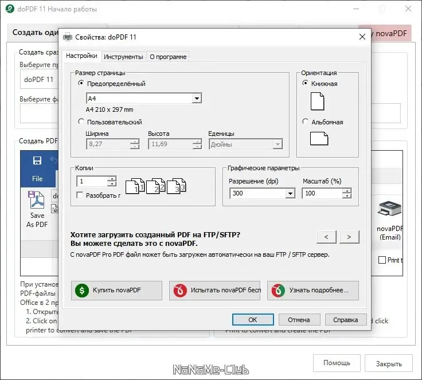The image size is (422, 380).
Task: Select the Пользовательский page size radio
Action: click(x=81, y=122)
